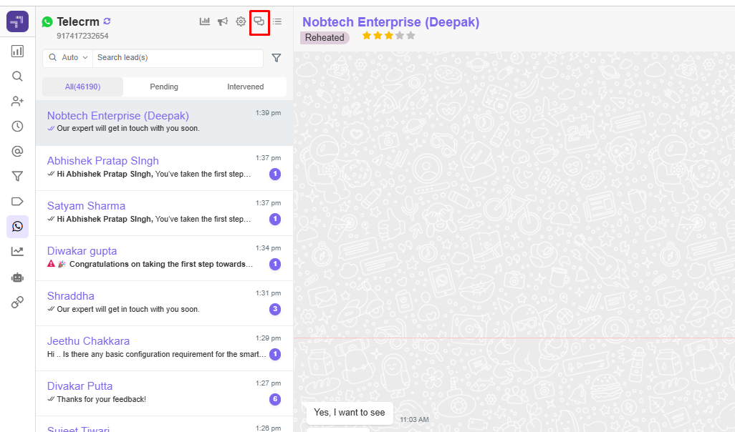
Task: Expand the Auto search mode dropdown
Action: pyautogui.click(x=69, y=58)
